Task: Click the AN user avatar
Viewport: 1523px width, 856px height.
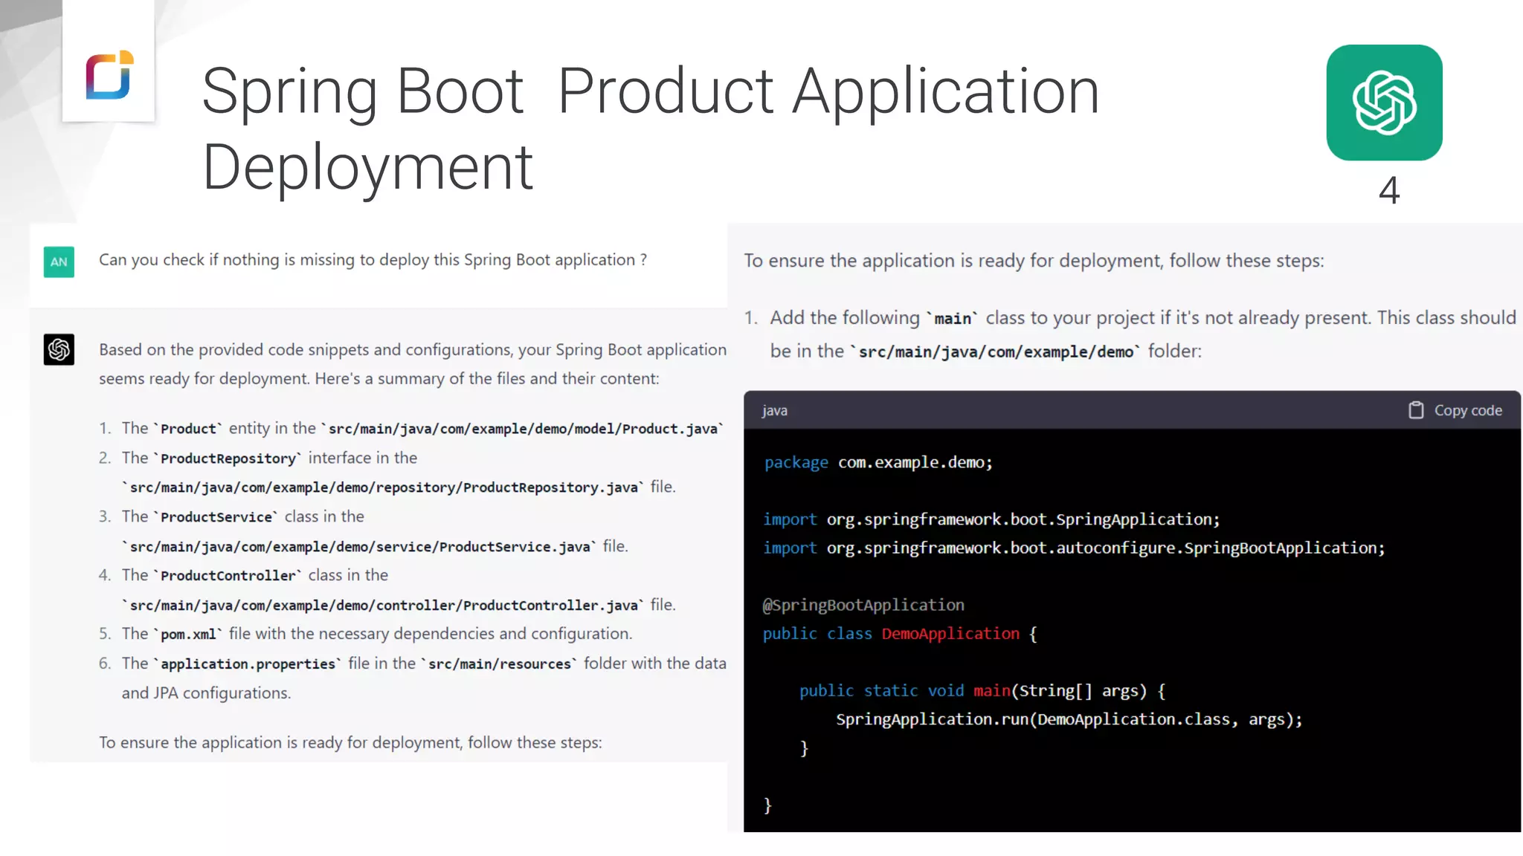Action: 59,262
